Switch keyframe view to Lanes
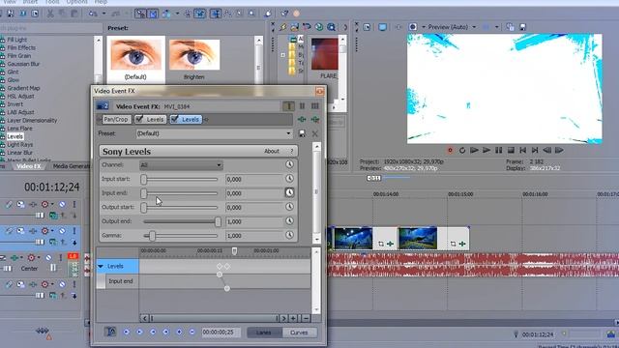 tap(264, 333)
